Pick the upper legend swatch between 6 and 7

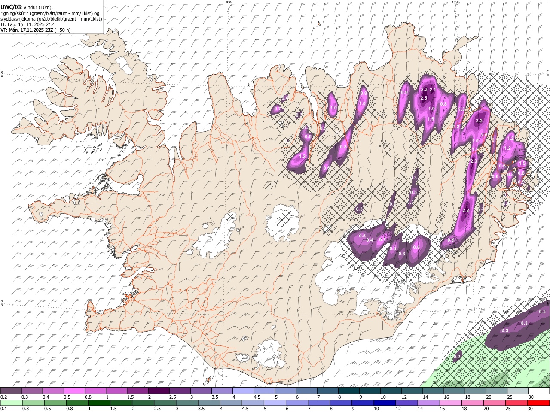(306, 391)
